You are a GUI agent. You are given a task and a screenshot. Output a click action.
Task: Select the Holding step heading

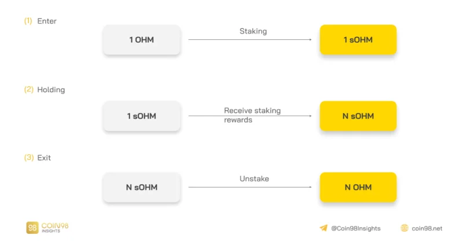51,90
